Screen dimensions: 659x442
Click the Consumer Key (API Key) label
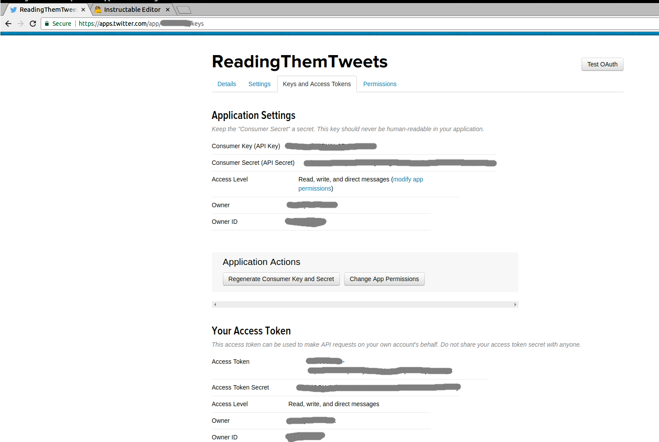click(246, 146)
